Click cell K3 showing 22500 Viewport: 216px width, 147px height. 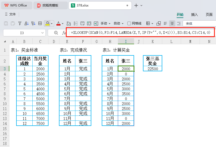153,69
